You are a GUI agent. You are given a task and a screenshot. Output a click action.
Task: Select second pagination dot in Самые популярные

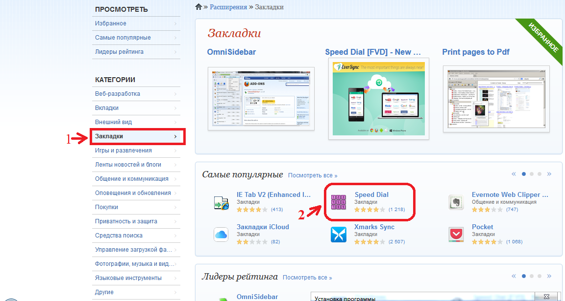(x=532, y=174)
